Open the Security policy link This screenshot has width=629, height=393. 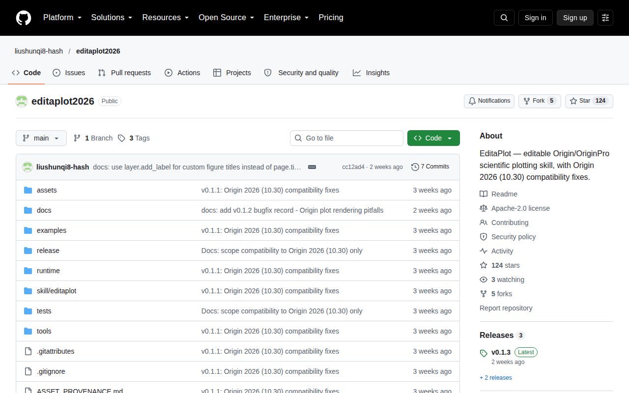508,237
